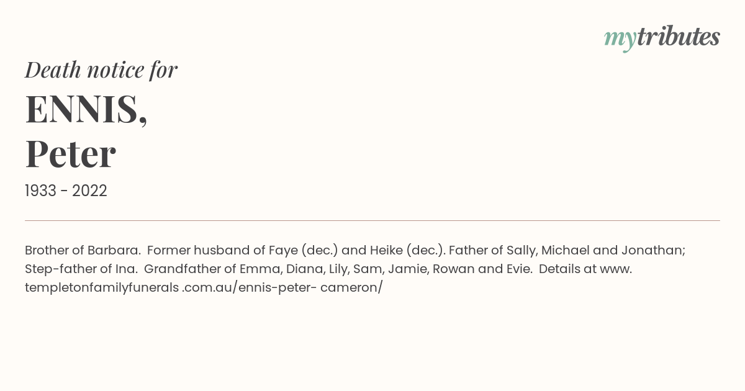Click the "tributes" part of the logo

[x=679, y=37]
